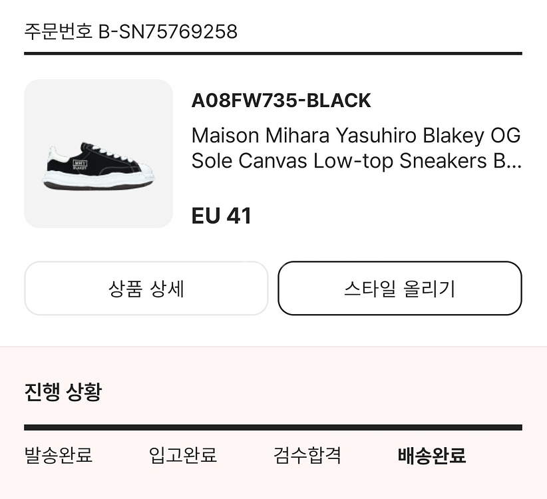
Task: Tap the 스타일 올리기 button
Action: click(x=400, y=288)
